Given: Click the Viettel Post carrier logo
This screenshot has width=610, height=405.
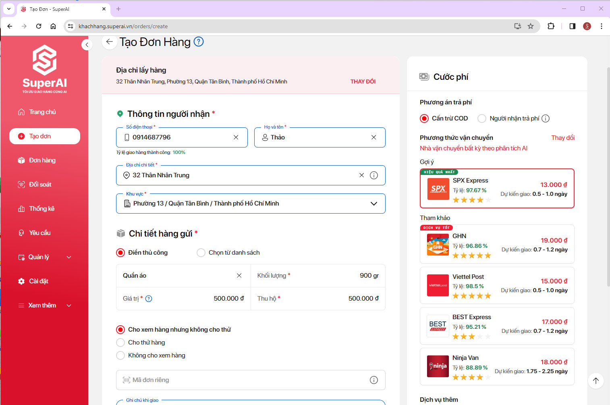Looking at the screenshot, I should [438, 285].
